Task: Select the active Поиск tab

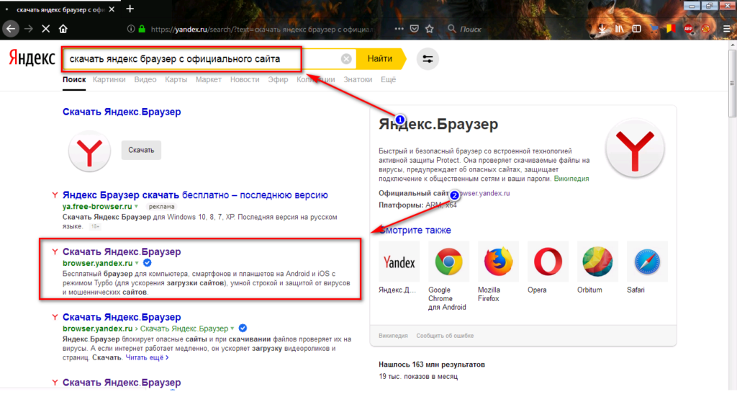Action: (74, 79)
